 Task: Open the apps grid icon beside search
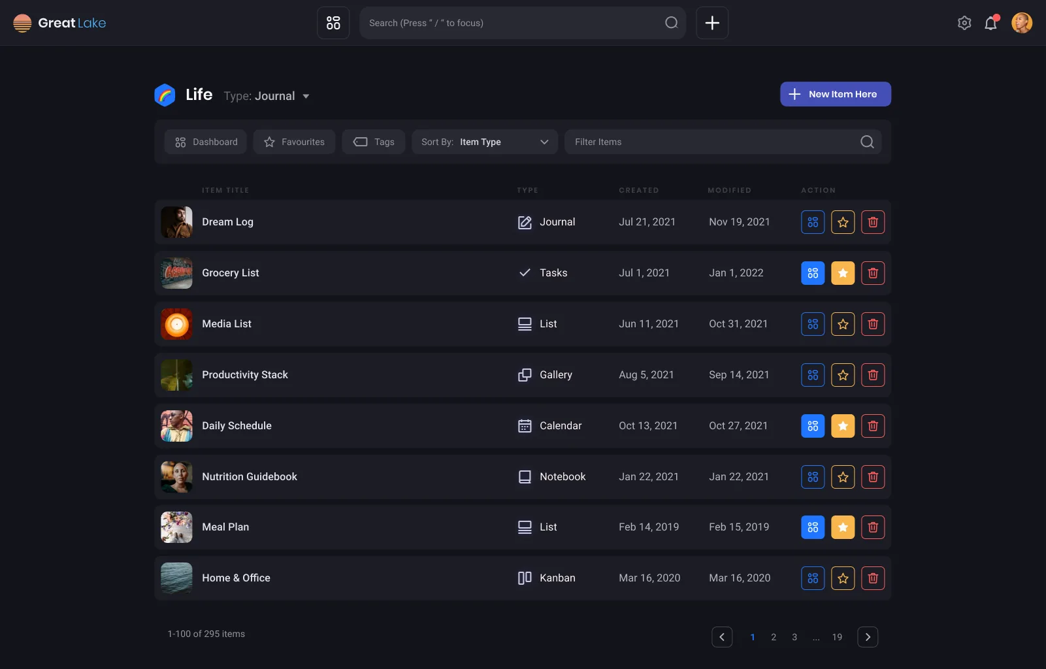(x=333, y=23)
